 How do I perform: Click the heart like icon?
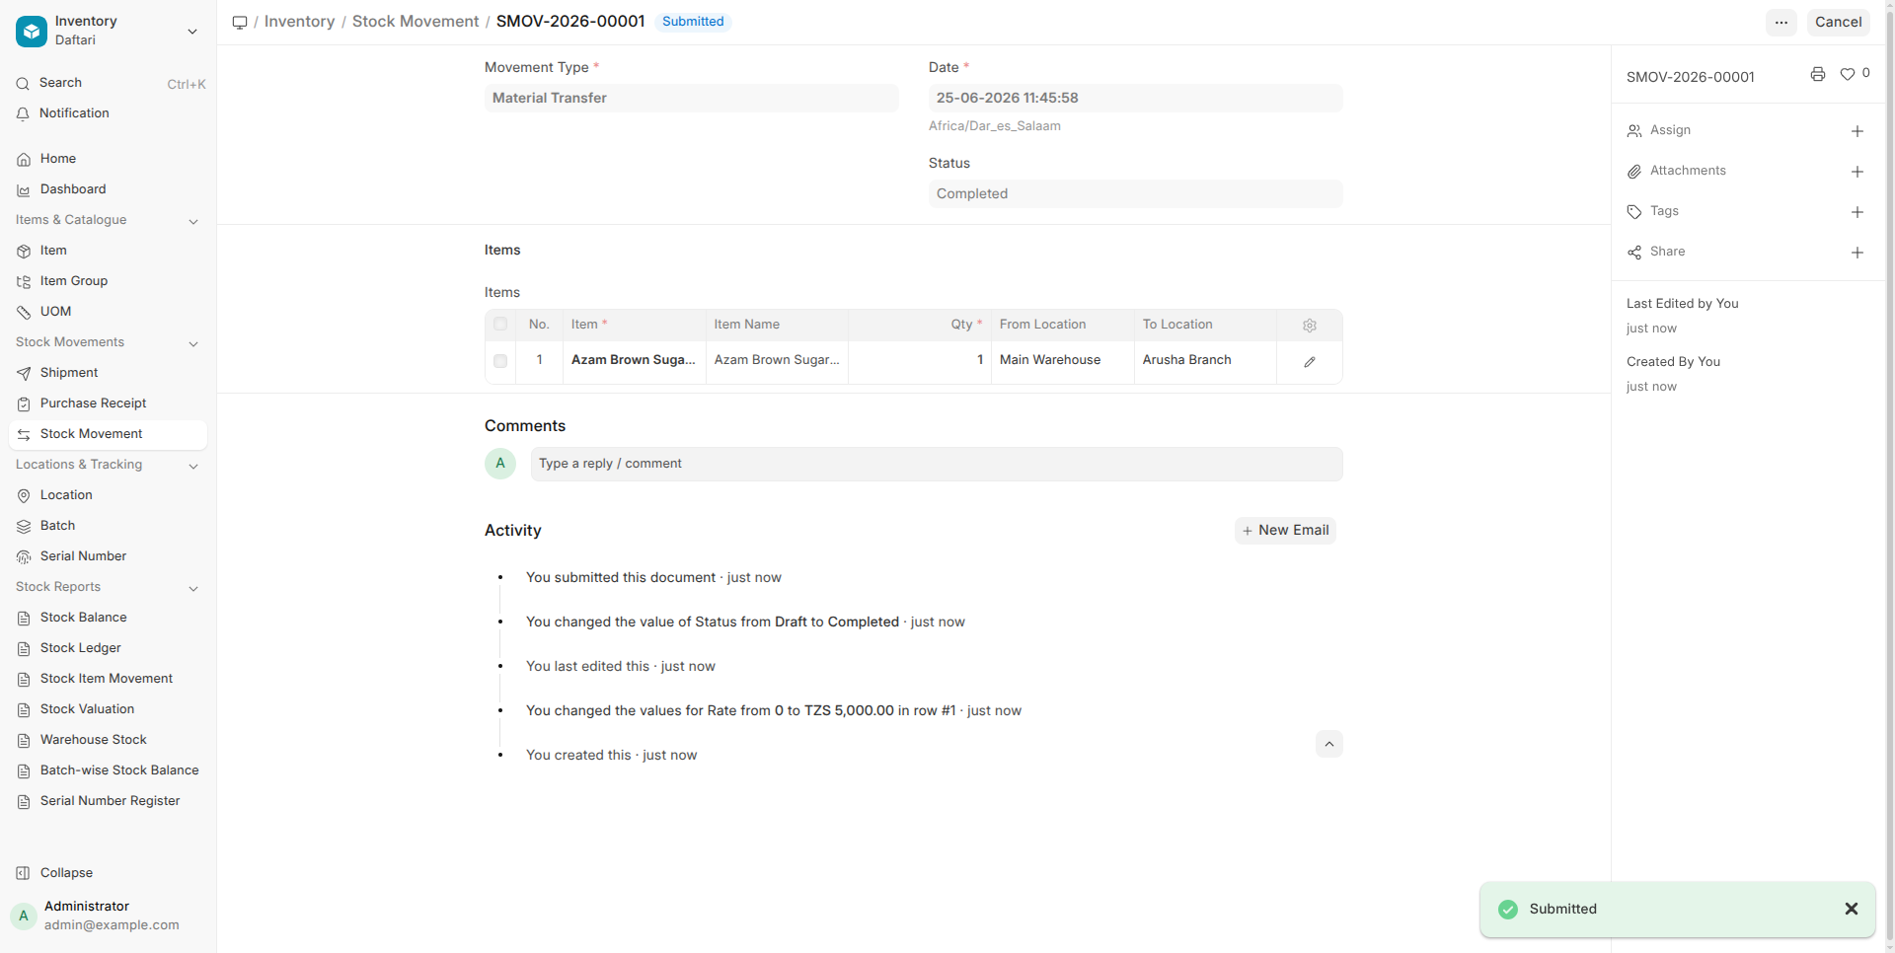tap(1847, 74)
